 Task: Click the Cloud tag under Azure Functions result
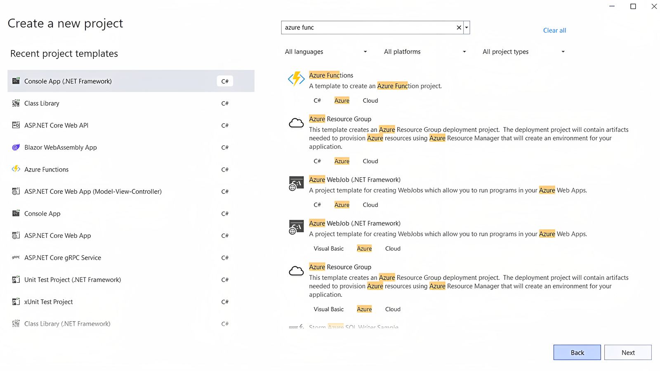[370, 101]
